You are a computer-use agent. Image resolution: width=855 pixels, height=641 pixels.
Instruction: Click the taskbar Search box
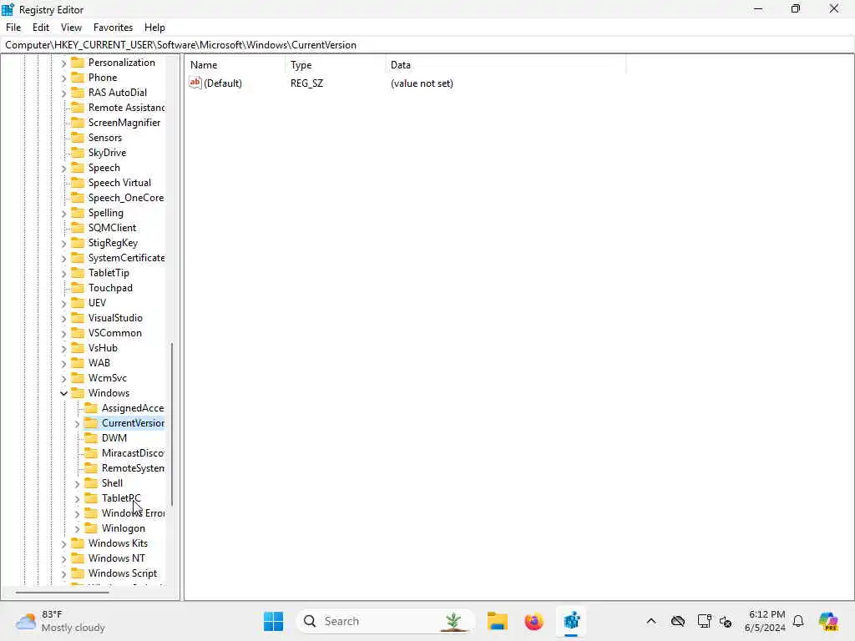tap(386, 621)
